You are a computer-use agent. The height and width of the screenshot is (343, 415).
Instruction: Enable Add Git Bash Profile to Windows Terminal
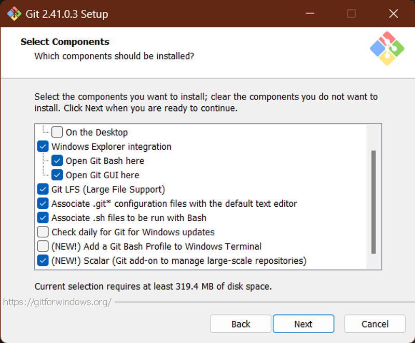point(43,246)
